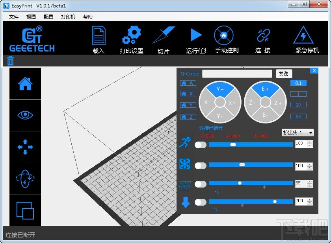The height and width of the screenshot is (243, 331).
Task: Increase extruder temperature 200 with spinner arrow
Action: 309,199
